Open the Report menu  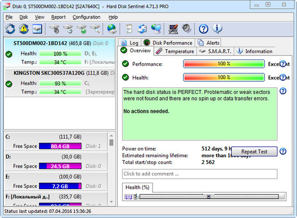tap(58, 17)
